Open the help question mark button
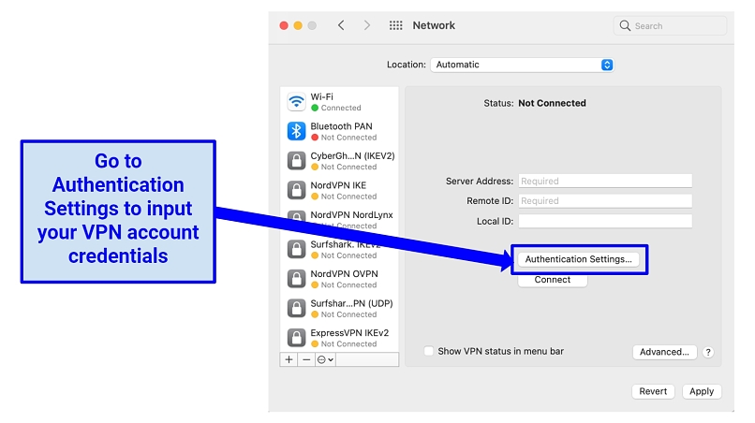 coord(708,352)
